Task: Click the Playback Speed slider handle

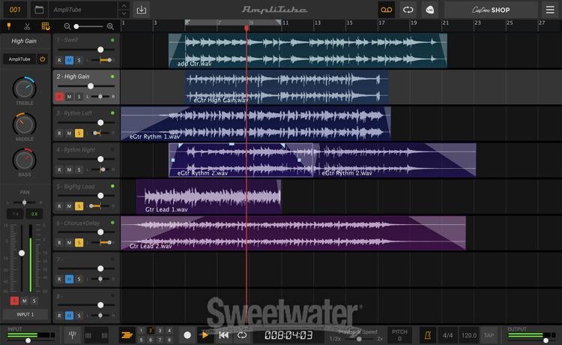Action: click(x=359, y=338)
